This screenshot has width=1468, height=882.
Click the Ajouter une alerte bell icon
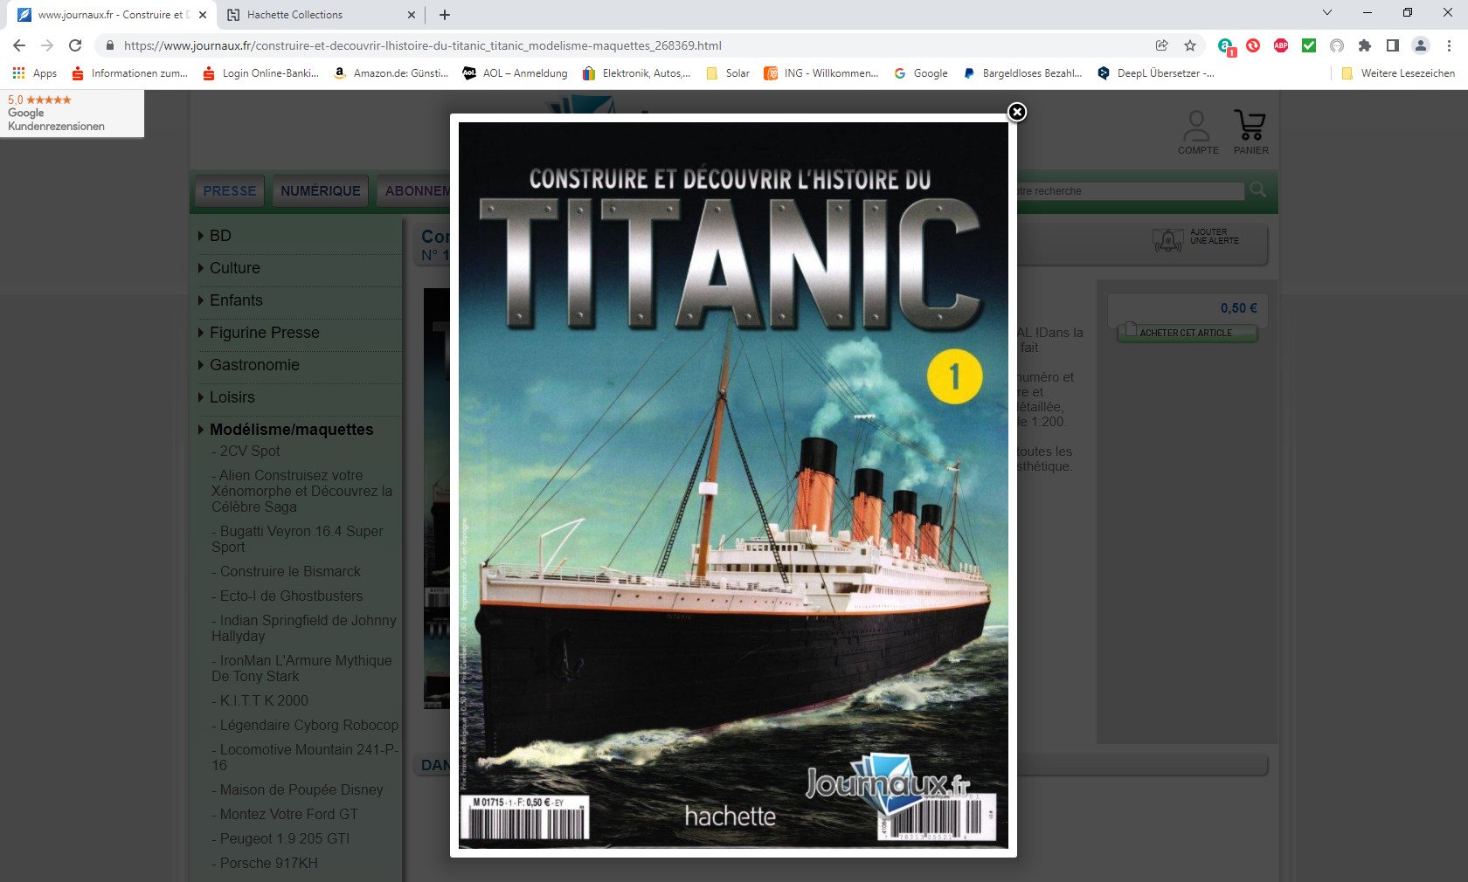click(x=1167, y=240)
